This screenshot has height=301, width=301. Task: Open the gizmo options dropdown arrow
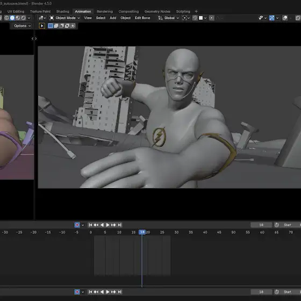pos(277,18)
